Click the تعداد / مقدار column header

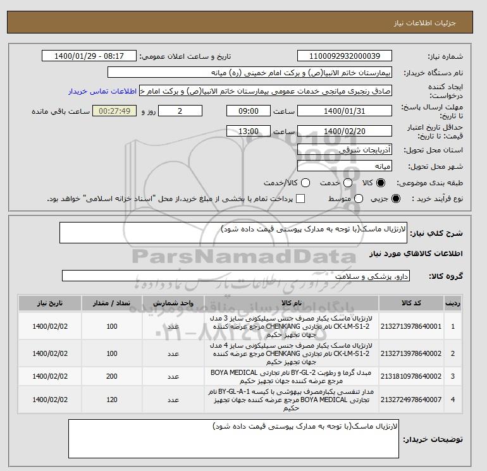112,303
